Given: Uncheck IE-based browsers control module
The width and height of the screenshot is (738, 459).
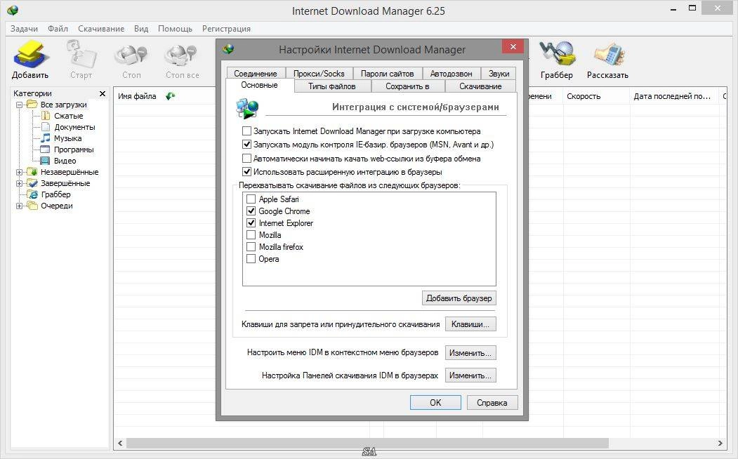Looking at the screenshot, I should (246, 145).
